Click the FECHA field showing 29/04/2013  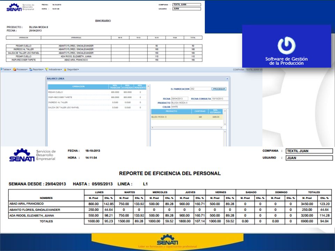(179, 99)
